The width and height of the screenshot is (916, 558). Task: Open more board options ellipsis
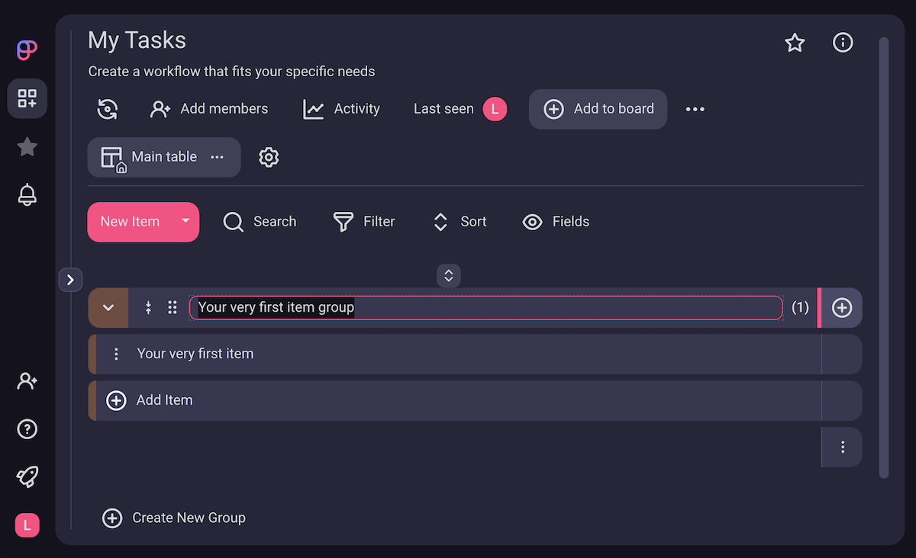(x=695, y=109)
